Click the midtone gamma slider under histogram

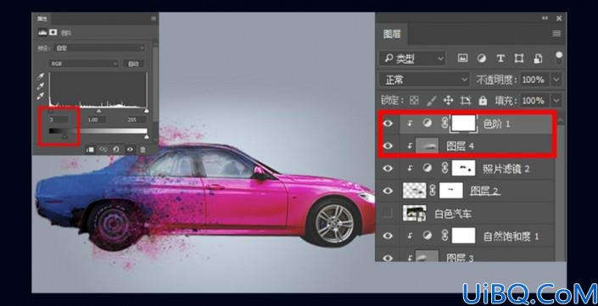98,110
